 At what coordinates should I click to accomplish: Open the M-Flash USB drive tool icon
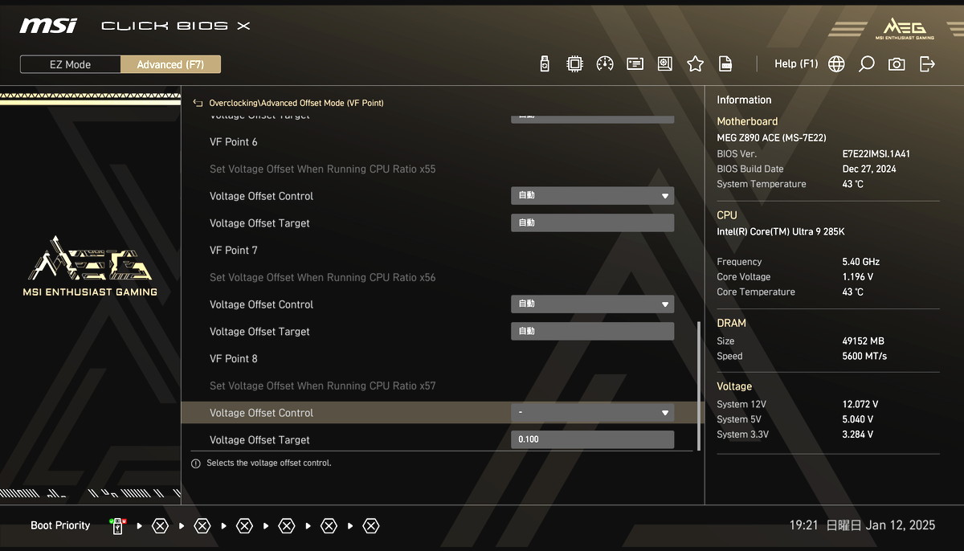tap(545, 64)
